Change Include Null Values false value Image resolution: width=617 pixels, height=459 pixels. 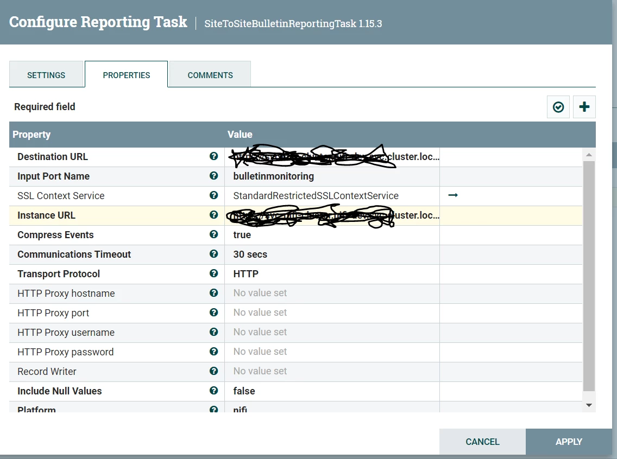coord(332,391)
